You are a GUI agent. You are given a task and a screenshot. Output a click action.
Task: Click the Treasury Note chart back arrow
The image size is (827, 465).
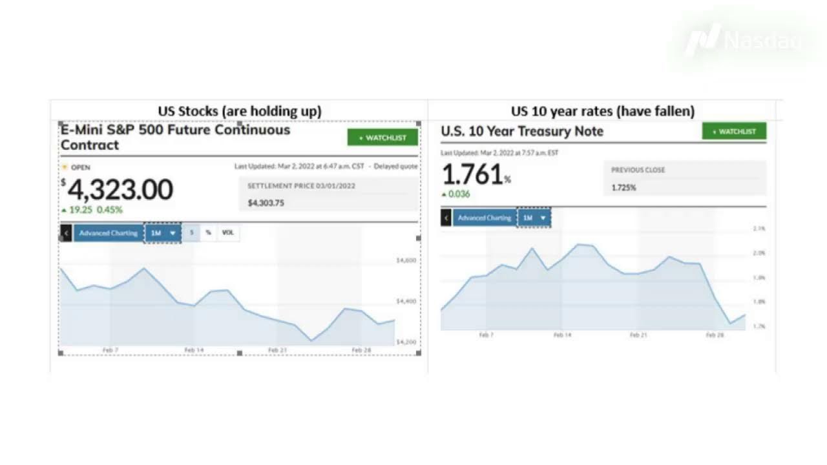(x=446, y=218)
